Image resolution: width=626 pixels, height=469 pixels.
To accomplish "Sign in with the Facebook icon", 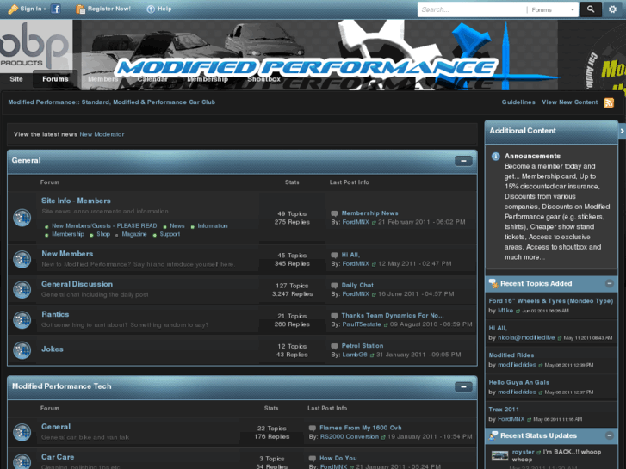I will pos(56,9).
